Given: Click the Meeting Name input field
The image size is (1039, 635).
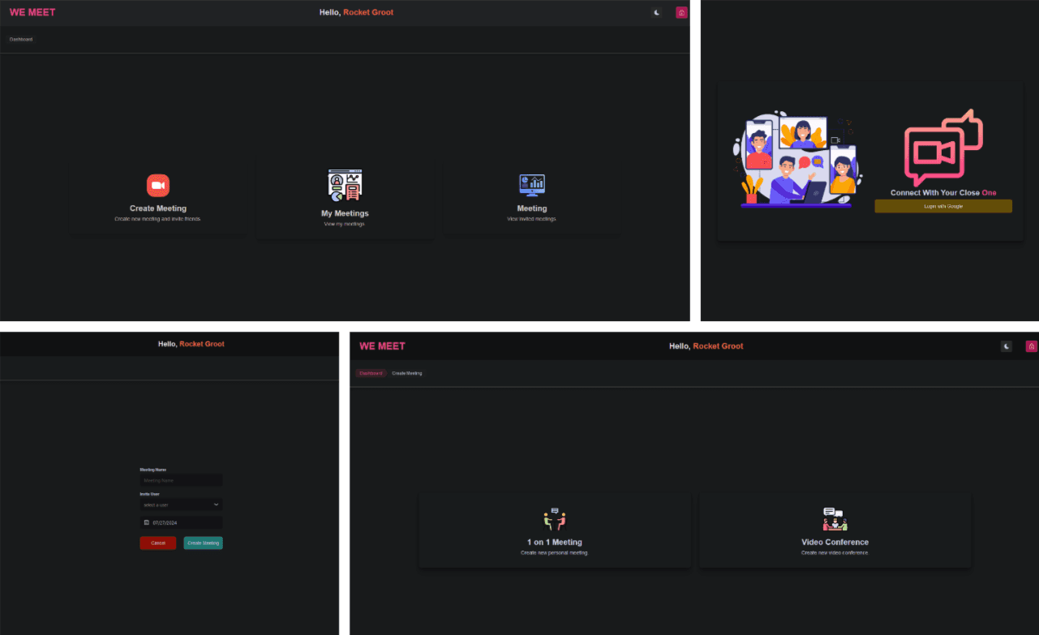Looking at the screenshot, I should click(x=181, y=480).
